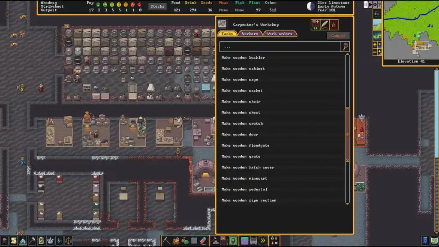This screenshot has width=439, height=247.
Task: Open the justice scales icon
Action: (x=68, y=241)
